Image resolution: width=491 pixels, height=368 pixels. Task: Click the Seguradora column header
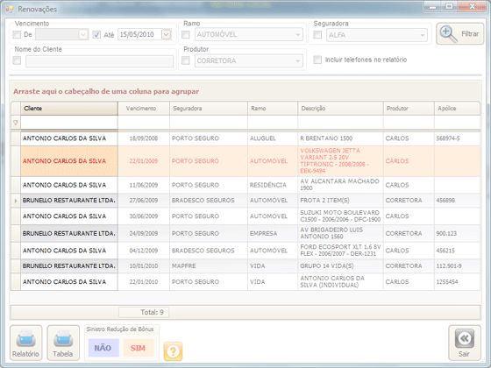[209, 109]
